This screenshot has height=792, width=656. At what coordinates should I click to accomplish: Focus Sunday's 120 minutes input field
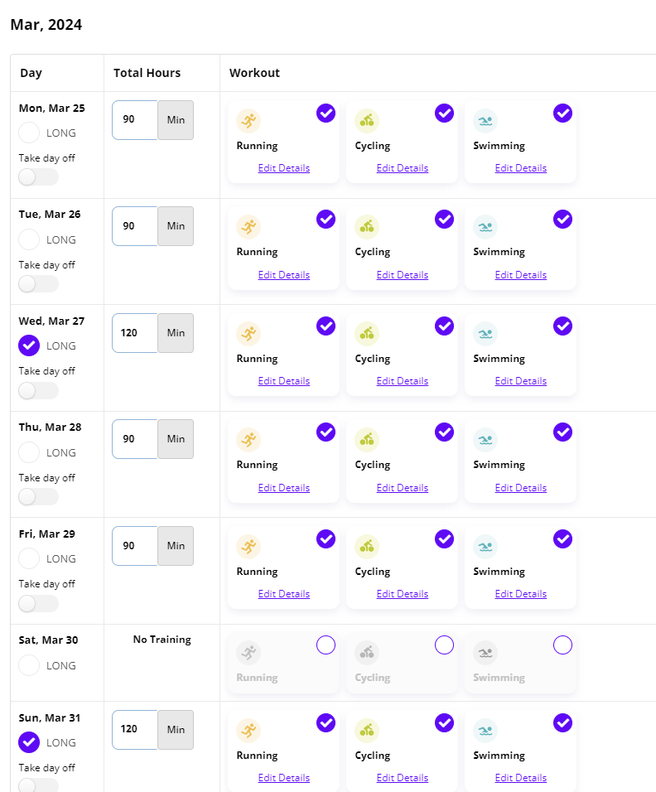pyautogui.click(x=135, y=729)
